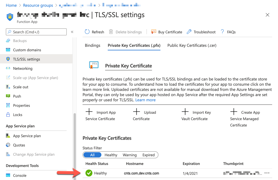The width and height of the screenshot is (278, 180).
Task: Click hostname cnts.com,dev.cnts.com cell
Action: [142, 173]
